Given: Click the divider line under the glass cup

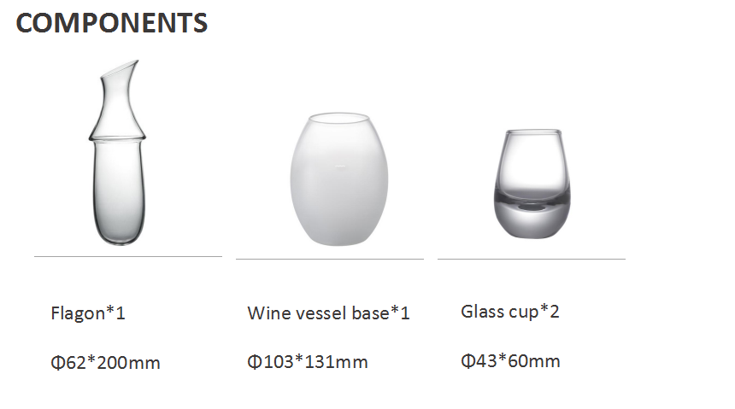Looking at the screenshot, I should click(x=532, y=259).
